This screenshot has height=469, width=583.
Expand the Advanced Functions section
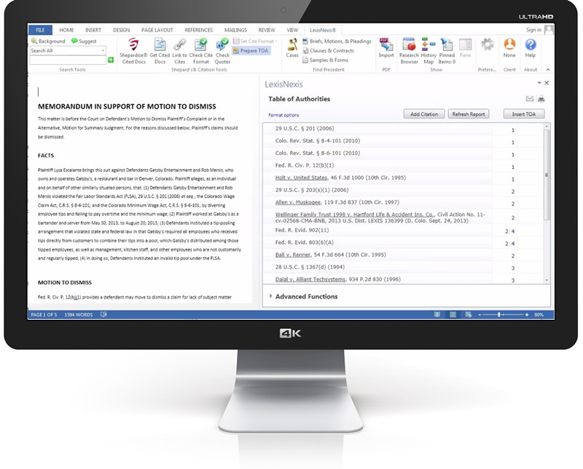click(x=306, y=296)
